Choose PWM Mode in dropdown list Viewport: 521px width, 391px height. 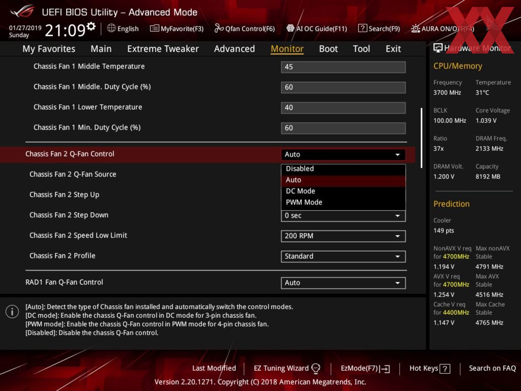(x=343, y=202)
